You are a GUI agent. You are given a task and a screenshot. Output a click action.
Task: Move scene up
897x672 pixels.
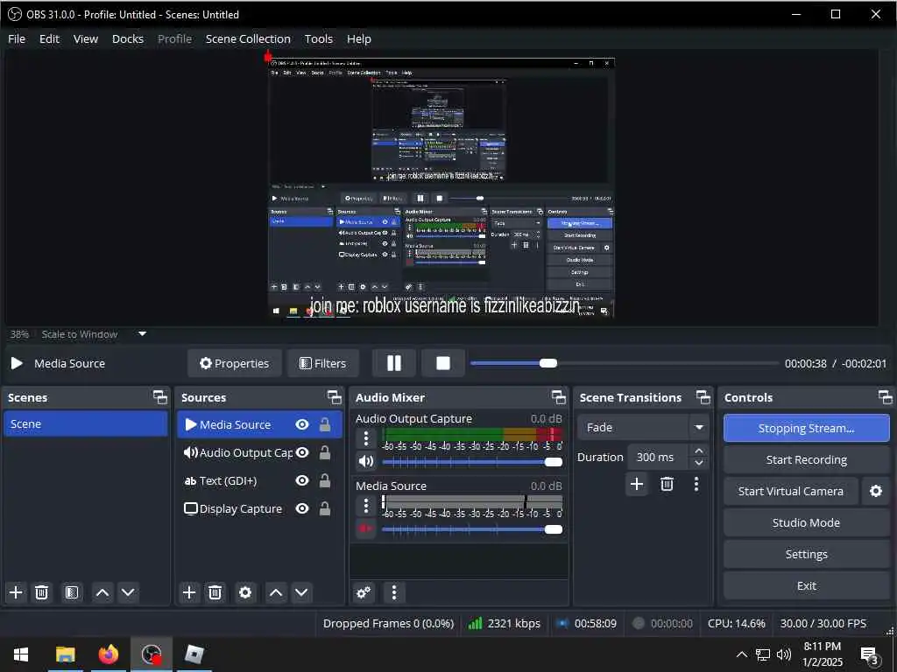click(x=102, y=592)
